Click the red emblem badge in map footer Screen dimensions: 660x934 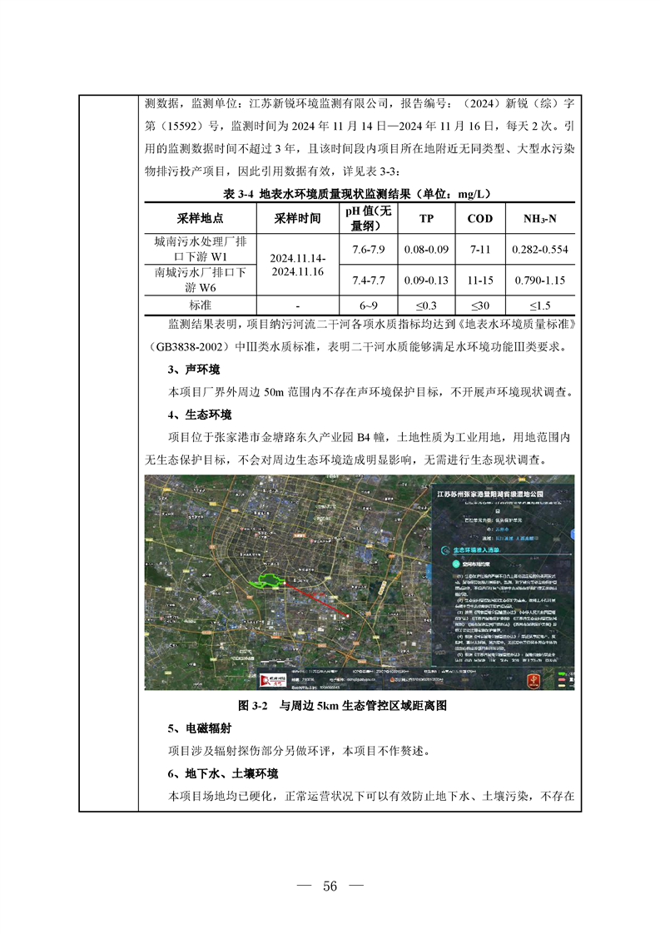pyautogui.click(x=532, y=679)
